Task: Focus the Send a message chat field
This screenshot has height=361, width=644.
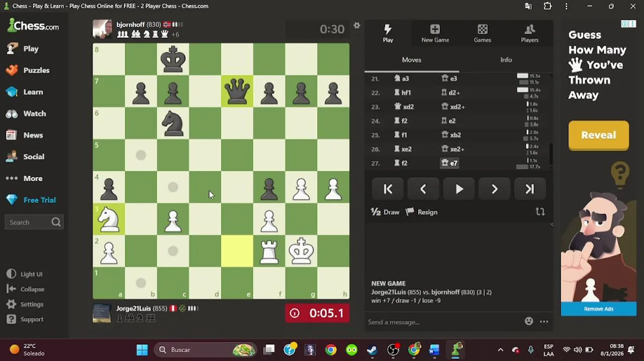Action: tap(443, 322)
